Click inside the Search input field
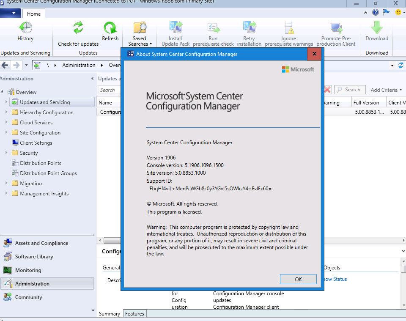This screenshot has height=321, width=406. 110,90
